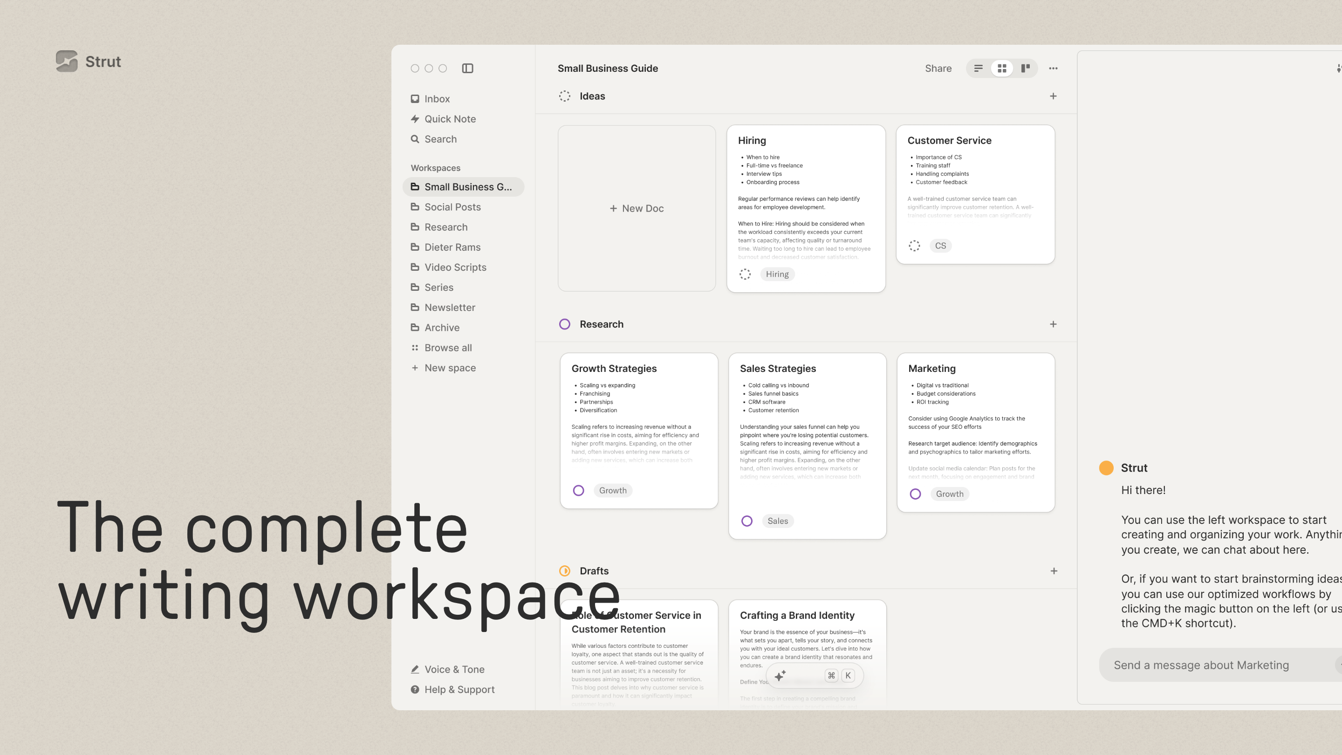Switch to board view layout icon
The width and height of the screenshot is (1342, 755).
pyautogui.click(x=1025, y=68)
